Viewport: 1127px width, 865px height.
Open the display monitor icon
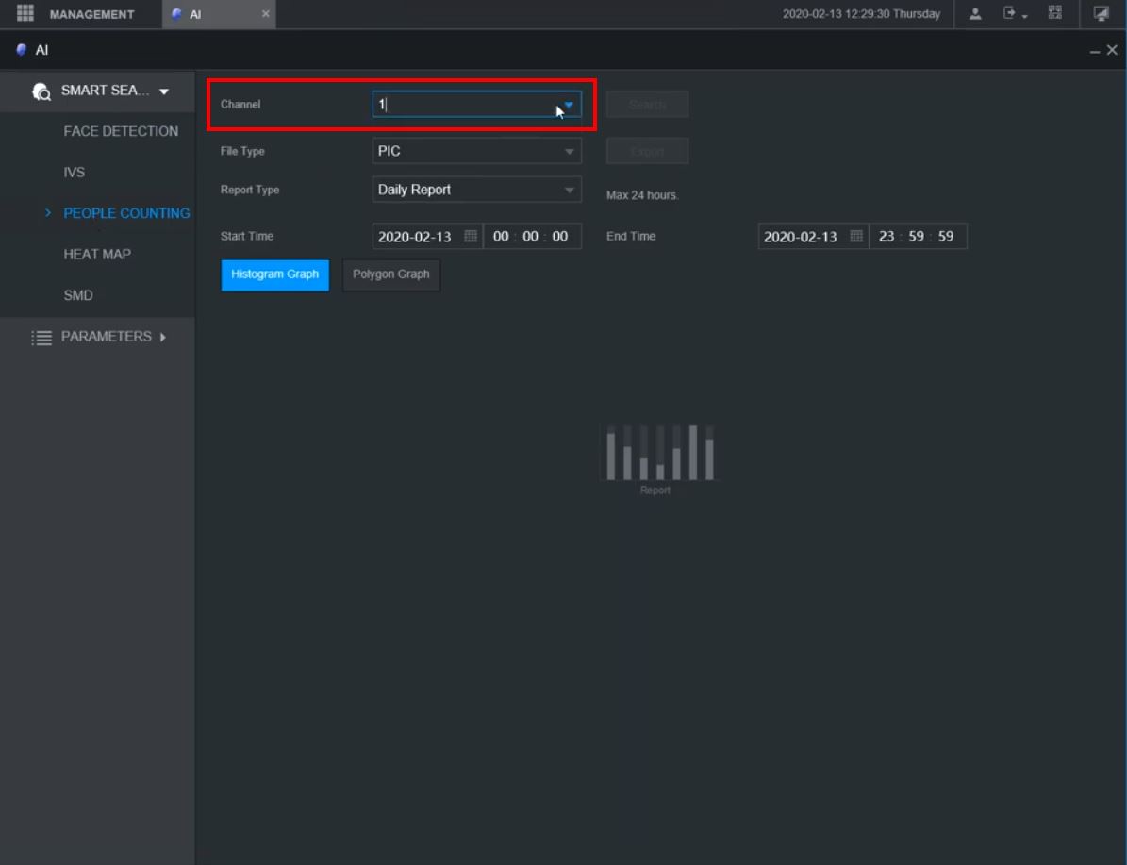click(x=1102, y=13)
